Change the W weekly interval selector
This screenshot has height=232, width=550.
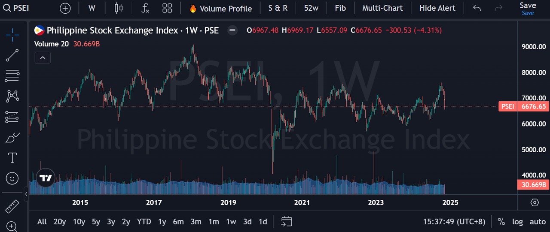[92, 8]
